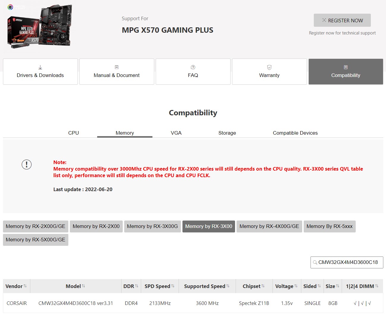The image size is (386, 321).
Task: Click the 3600 MHz supported speed cell
Action: (x=207, y=303)
